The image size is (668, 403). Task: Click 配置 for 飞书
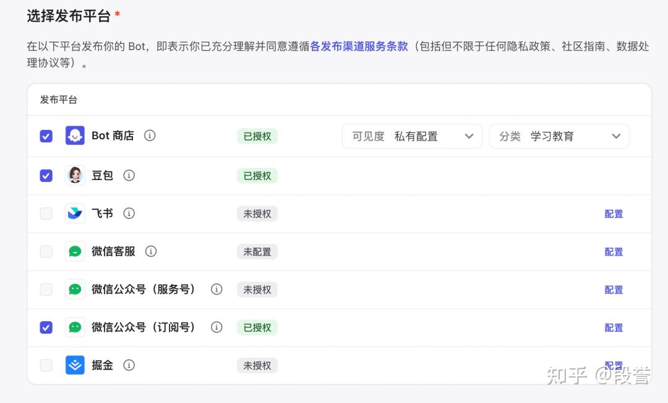tap(614, 214)
